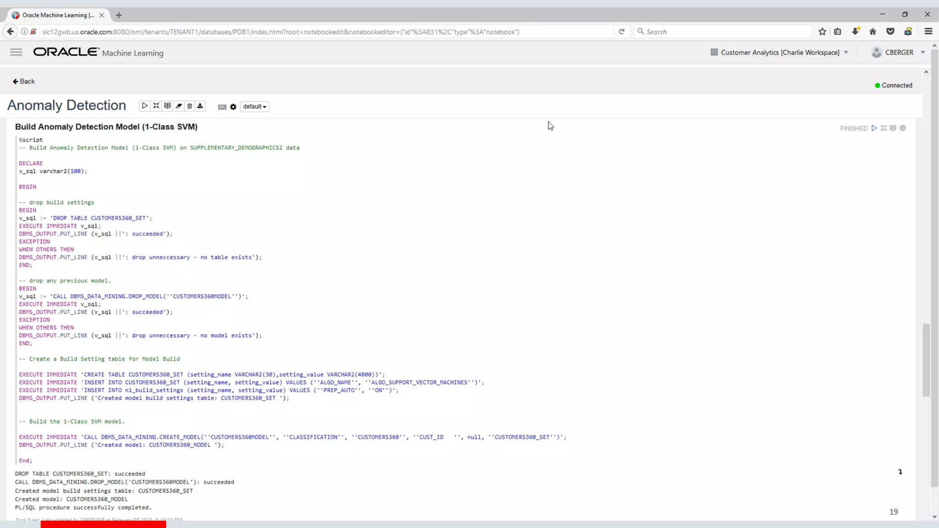The width and height of the screenshot is (939, 528).
Task: Clear all output using the eraser icon
Action: pyautogui.click(x=178, y=106)
